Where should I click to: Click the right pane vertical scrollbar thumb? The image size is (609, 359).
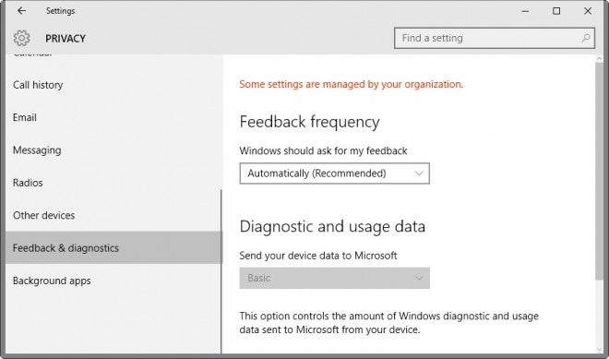pos(599,171)
